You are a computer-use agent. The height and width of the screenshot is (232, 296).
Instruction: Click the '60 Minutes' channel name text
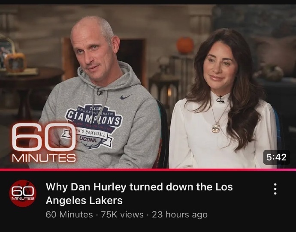tap(69, 214)
